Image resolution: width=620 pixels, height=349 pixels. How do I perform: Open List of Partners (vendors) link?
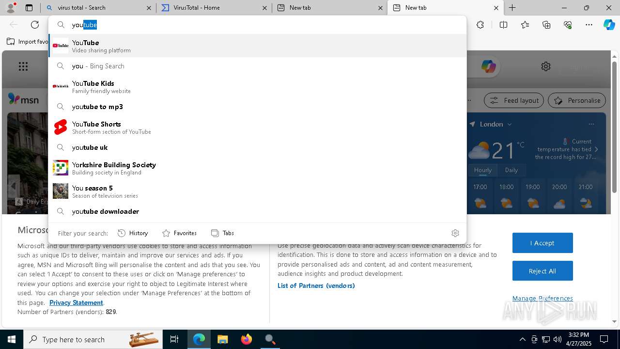[316, 286]
